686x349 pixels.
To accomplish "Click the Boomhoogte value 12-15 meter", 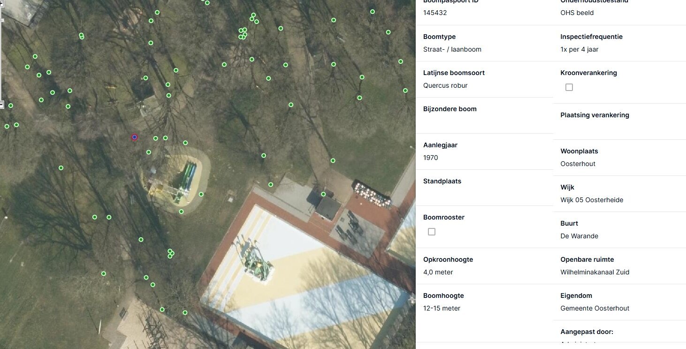I will point(442,308).
